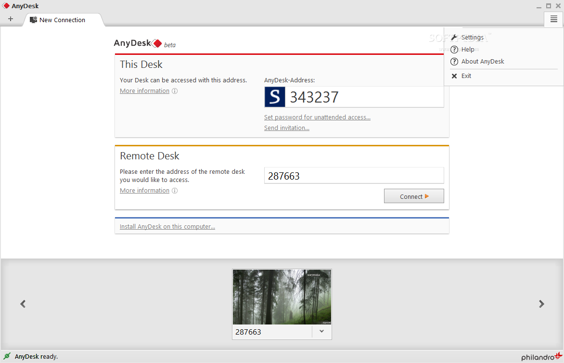Click the AnyDesk-Address label
Image resolution: width=564 pixels, height=363 pixels.
point(290,80)
